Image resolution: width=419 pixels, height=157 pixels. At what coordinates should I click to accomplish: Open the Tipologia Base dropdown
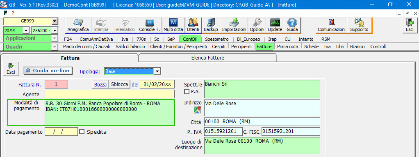pyautogui.click(x=157, y=71)
